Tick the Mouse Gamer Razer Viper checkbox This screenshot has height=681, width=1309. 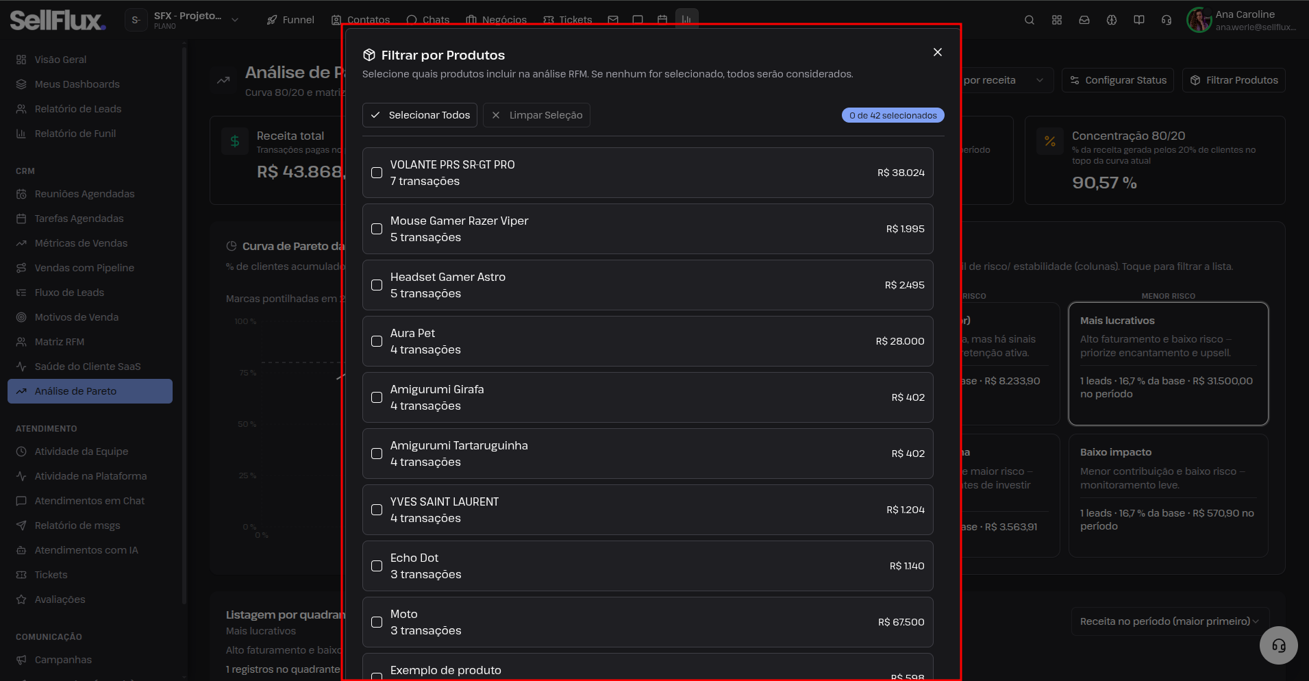(377, 229)
